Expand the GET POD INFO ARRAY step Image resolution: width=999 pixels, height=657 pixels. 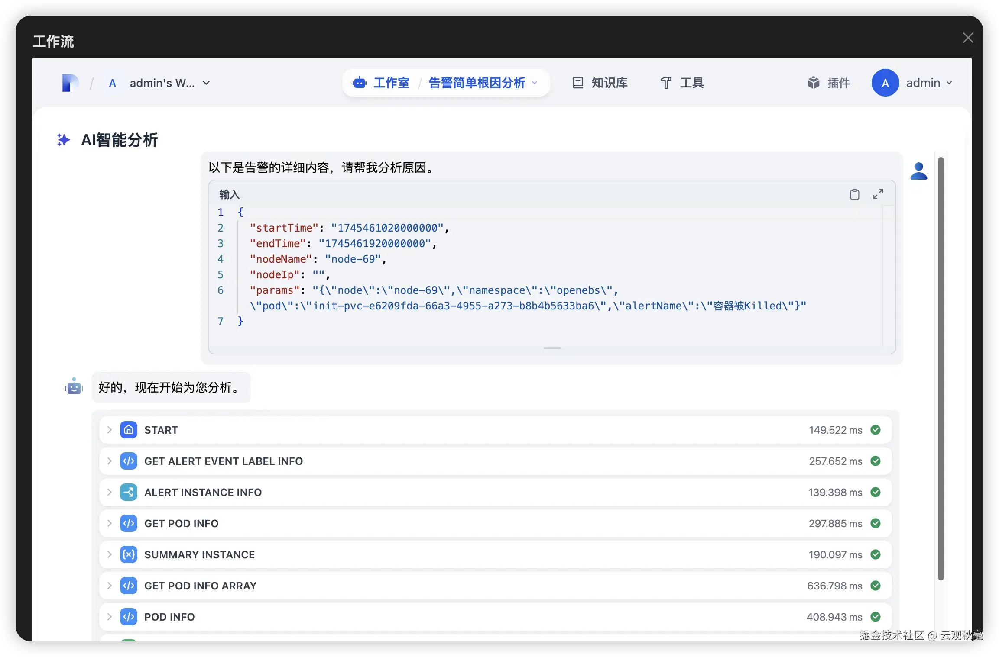(x=110, y=586)
